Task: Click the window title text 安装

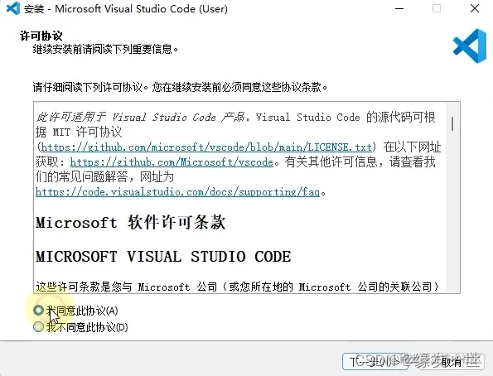Action: 34,9
